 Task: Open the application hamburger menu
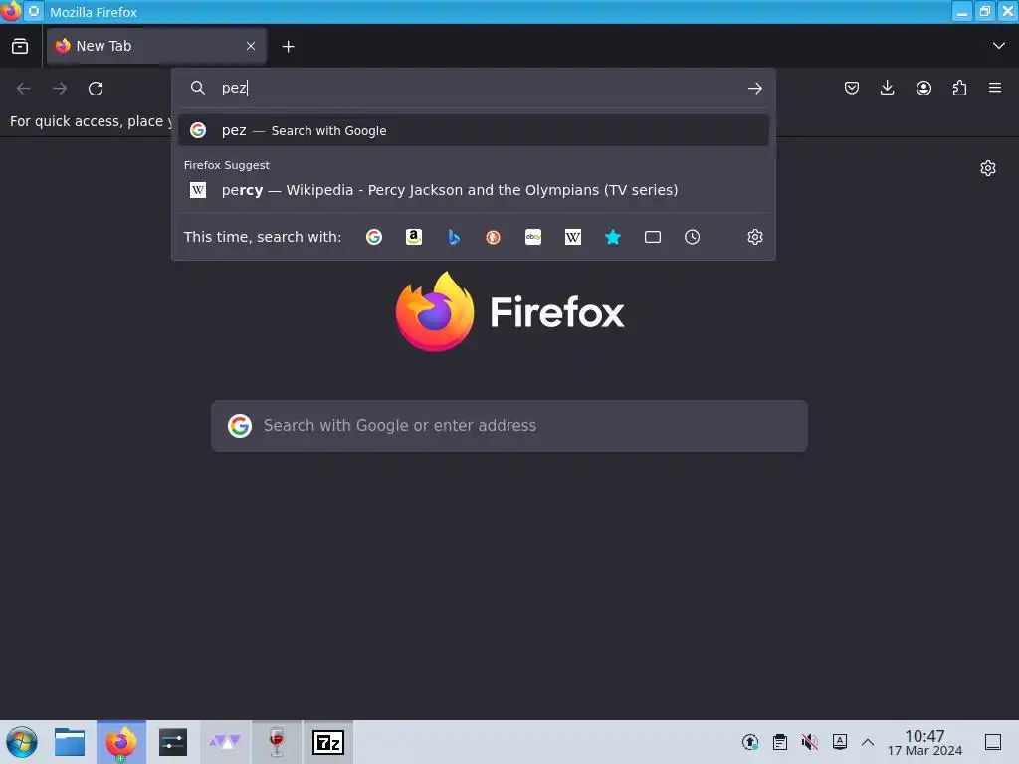pos(995,88)
